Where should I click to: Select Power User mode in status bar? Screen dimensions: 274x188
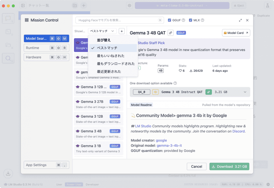(74, 184)
